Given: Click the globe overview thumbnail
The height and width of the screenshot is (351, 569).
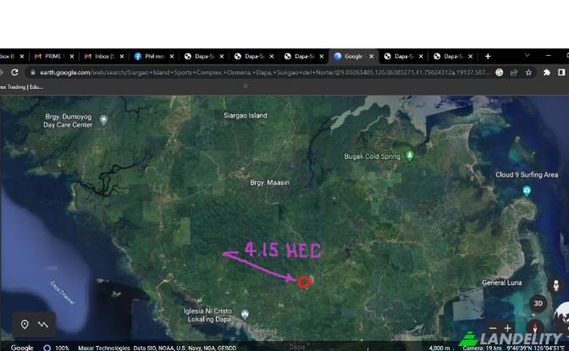Looking at the screenshot, I should coord(561,315).
